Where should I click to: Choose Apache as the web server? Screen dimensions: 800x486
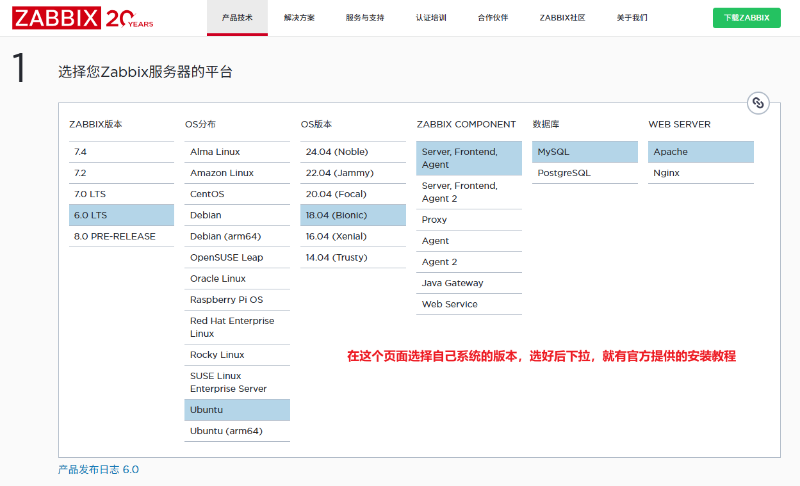[x=701, y=152]
